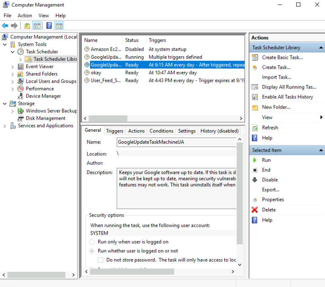Select the 'okay' task row
The width and height of the screenshot is (325, 287).
coord(96,73)
